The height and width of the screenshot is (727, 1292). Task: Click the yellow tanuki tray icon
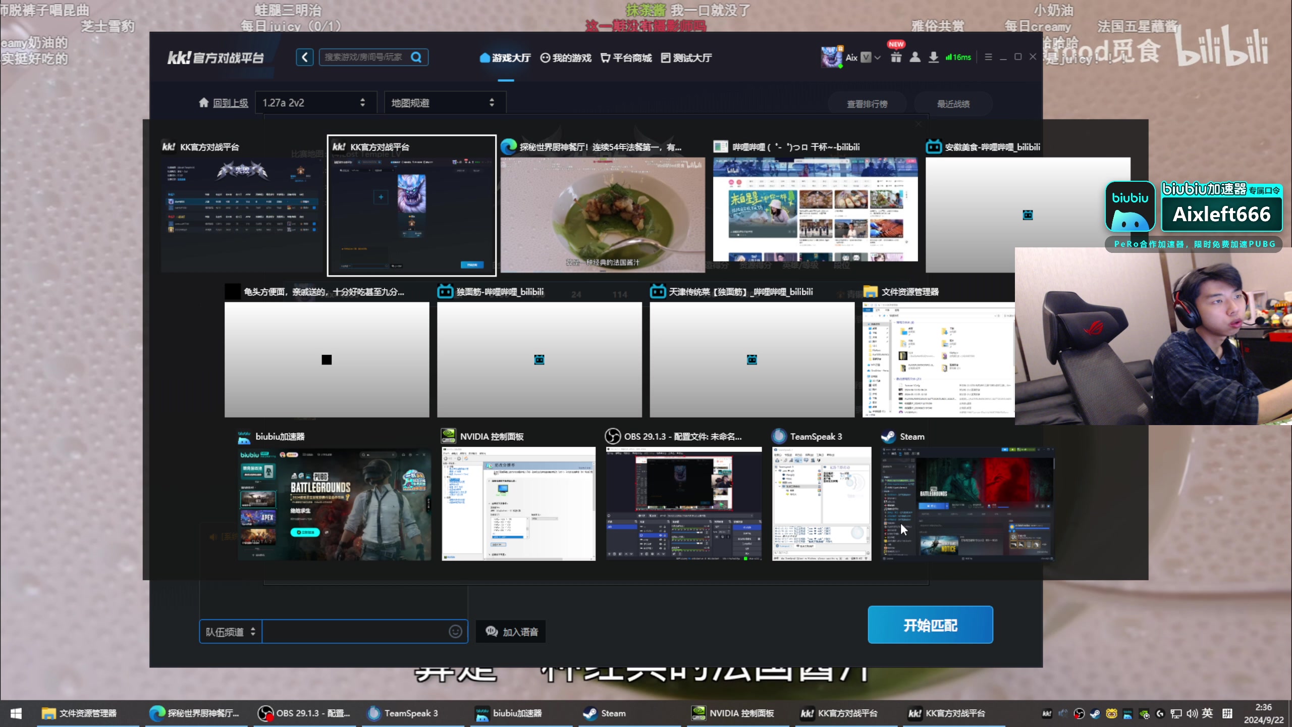click(1111, 713)
